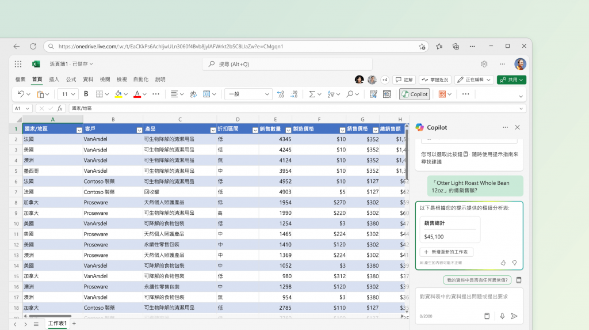Click the browser refresh icon
Image resolution: width=589 pixels, height=330 pixels.
coord(33,46)
